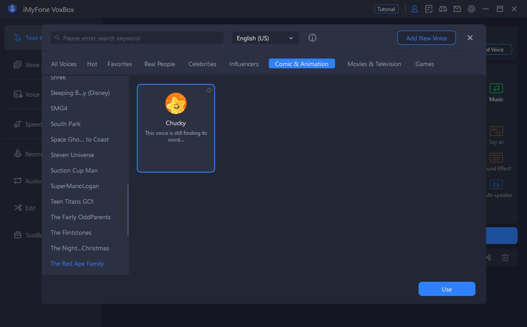Click the info icon beside language dropdown
The width and height of the screenshot is (527, 327).
pos(312,38)
